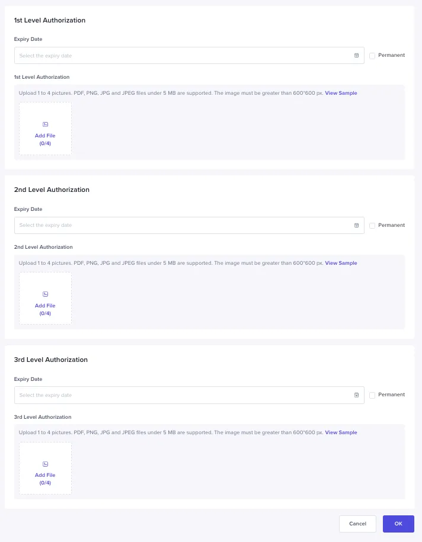
Task: Open View Sample for 1st Level Authorization
Action: (x=341, y=92)
